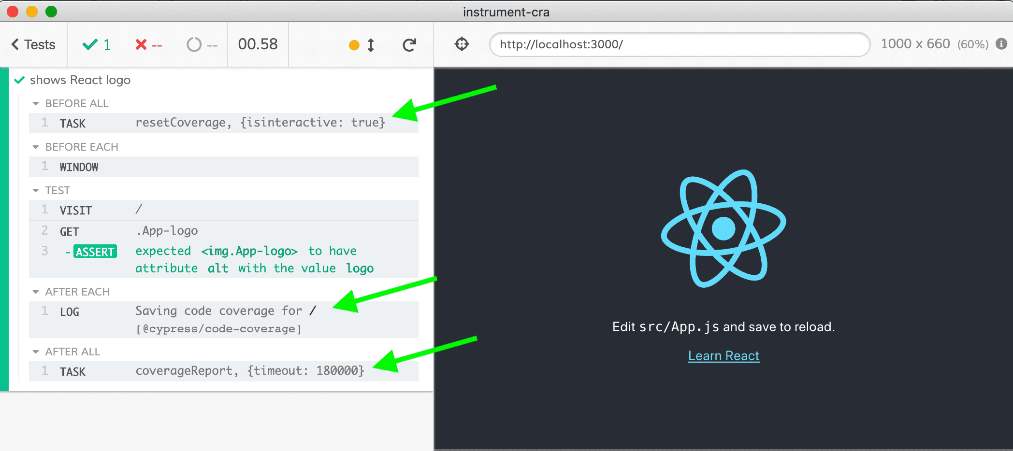Click the React logo image

pos(723,228)
